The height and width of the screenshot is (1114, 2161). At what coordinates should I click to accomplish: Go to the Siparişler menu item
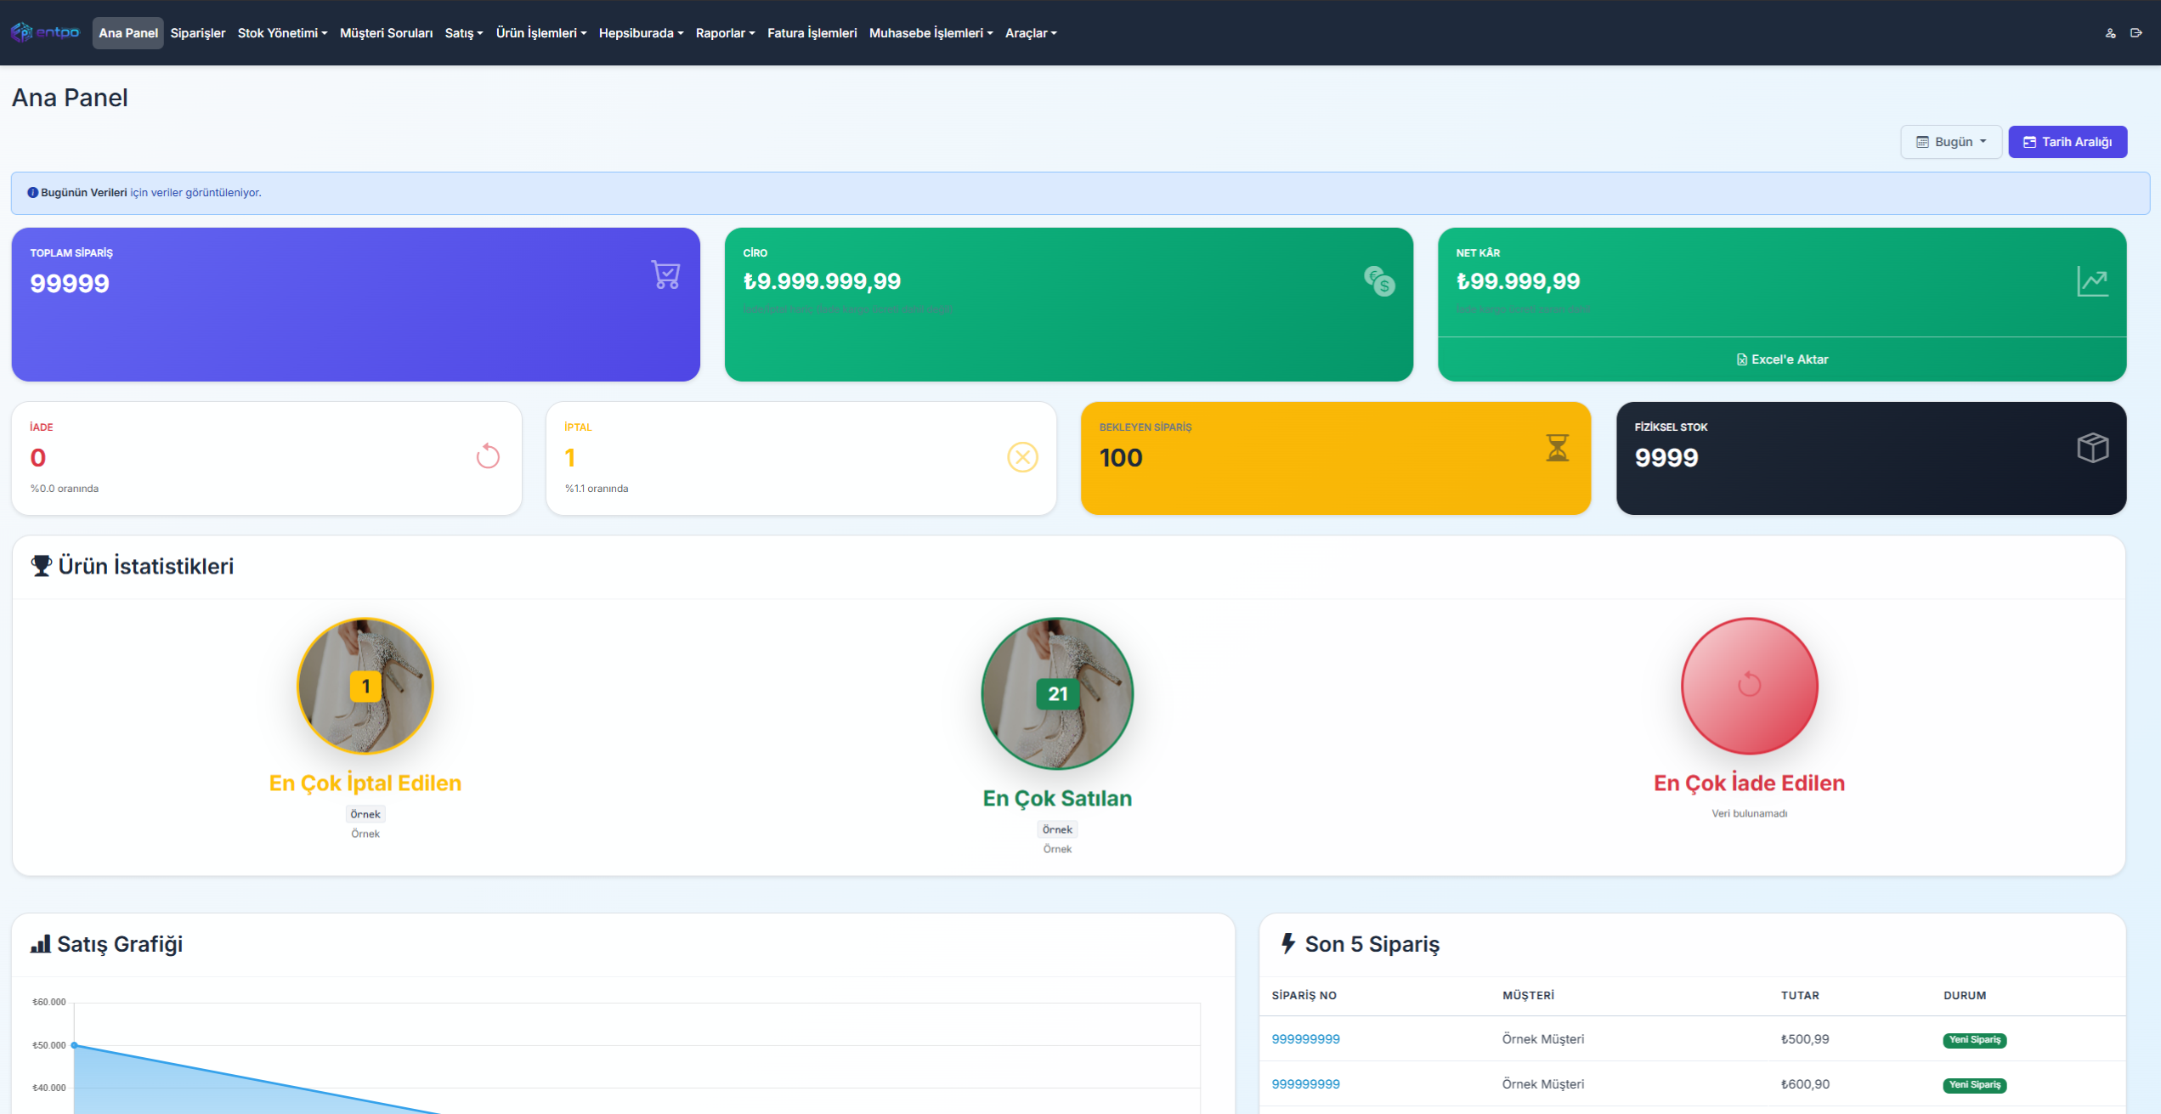point(197,33)
